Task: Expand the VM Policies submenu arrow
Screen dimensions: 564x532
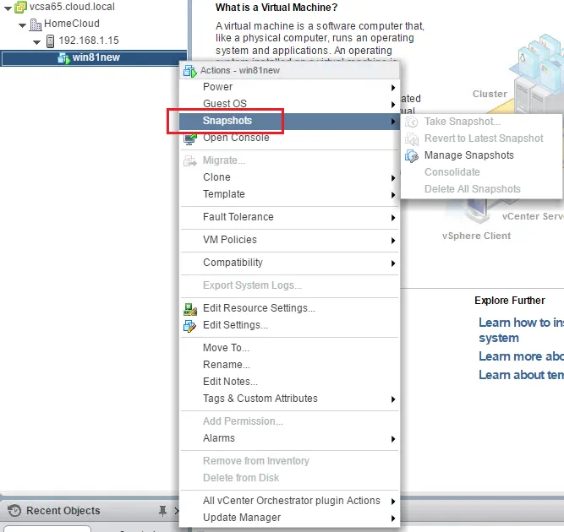Action: (x=393, y=241)
